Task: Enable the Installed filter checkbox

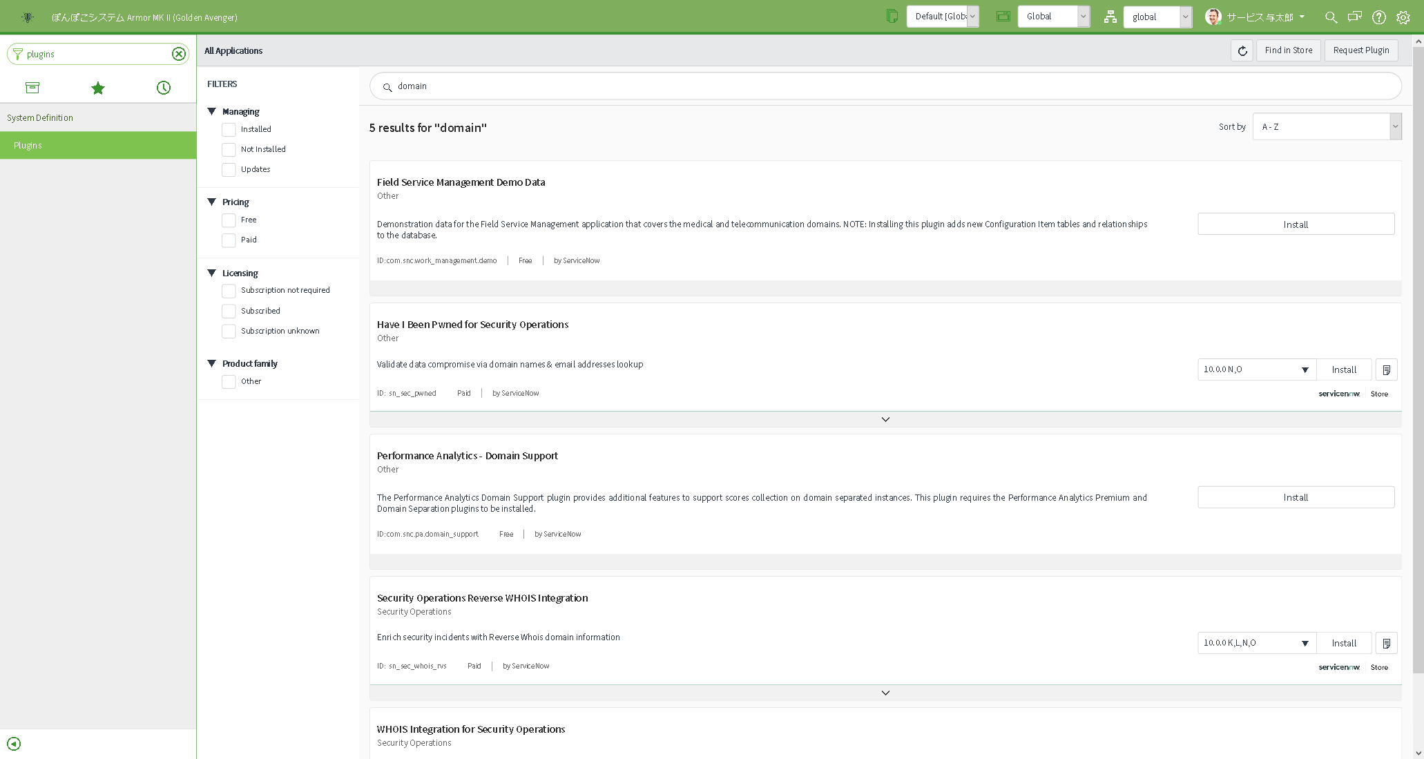Action: [x=229, y=129]
